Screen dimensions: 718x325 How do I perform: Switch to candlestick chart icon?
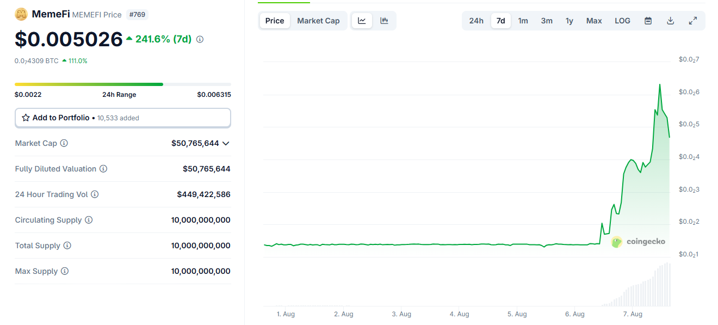pos(384,21)
